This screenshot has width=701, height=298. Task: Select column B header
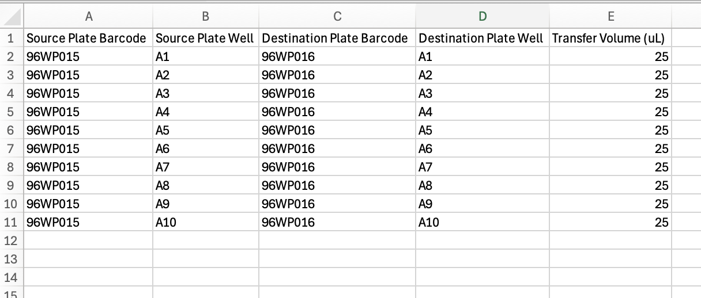point(206,17)
